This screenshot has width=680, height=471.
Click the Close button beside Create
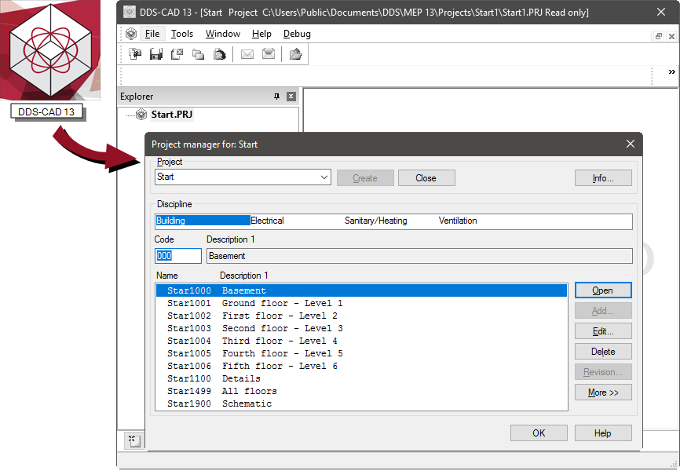click(426, 178)
